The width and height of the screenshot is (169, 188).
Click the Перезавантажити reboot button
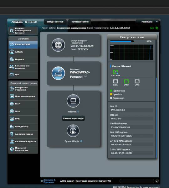[x=79, y=22]
